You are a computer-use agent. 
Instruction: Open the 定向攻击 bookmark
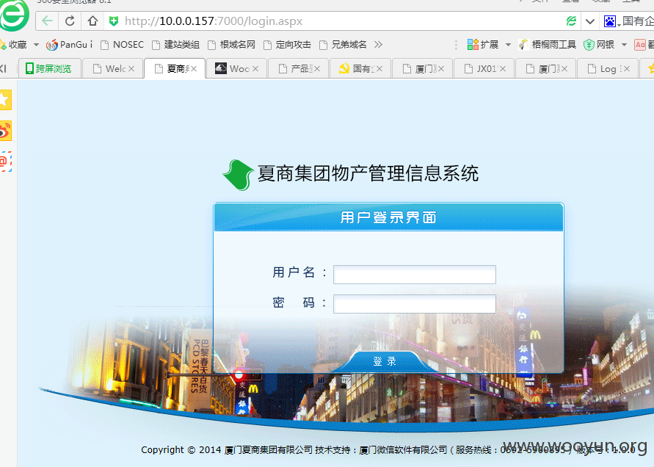point(288,45)
